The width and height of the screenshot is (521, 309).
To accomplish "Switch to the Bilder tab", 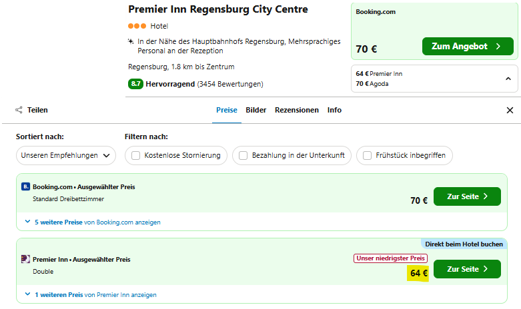I will coord(256,110).
